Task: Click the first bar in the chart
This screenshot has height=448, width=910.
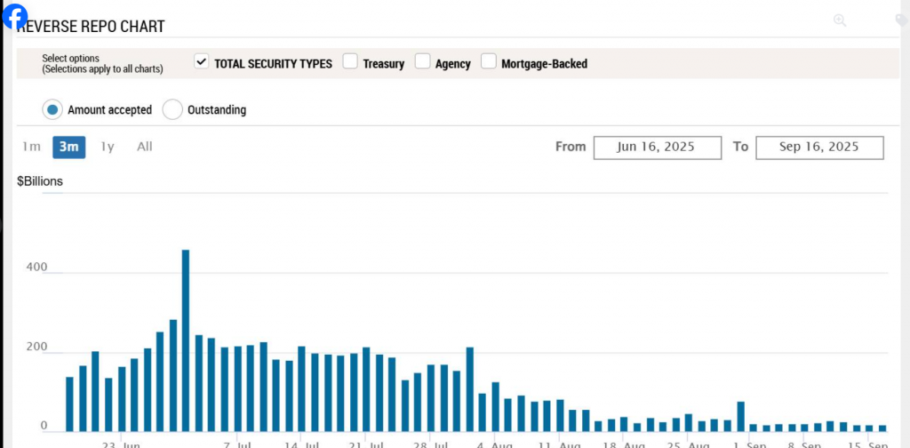Action: 70,405
